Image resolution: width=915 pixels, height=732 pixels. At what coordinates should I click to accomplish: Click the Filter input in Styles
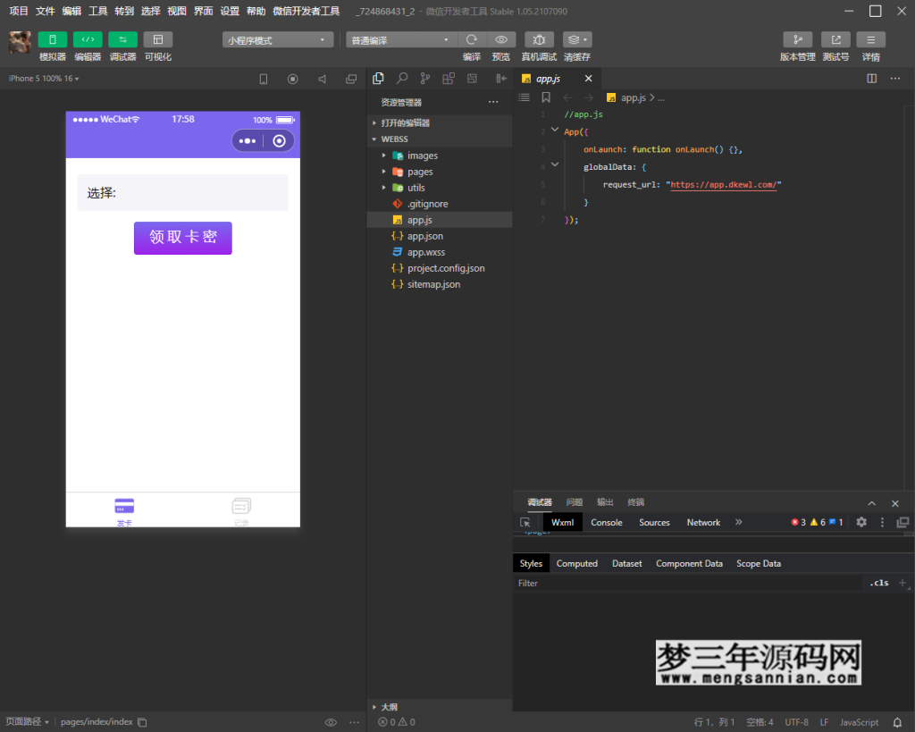point(688,583)
